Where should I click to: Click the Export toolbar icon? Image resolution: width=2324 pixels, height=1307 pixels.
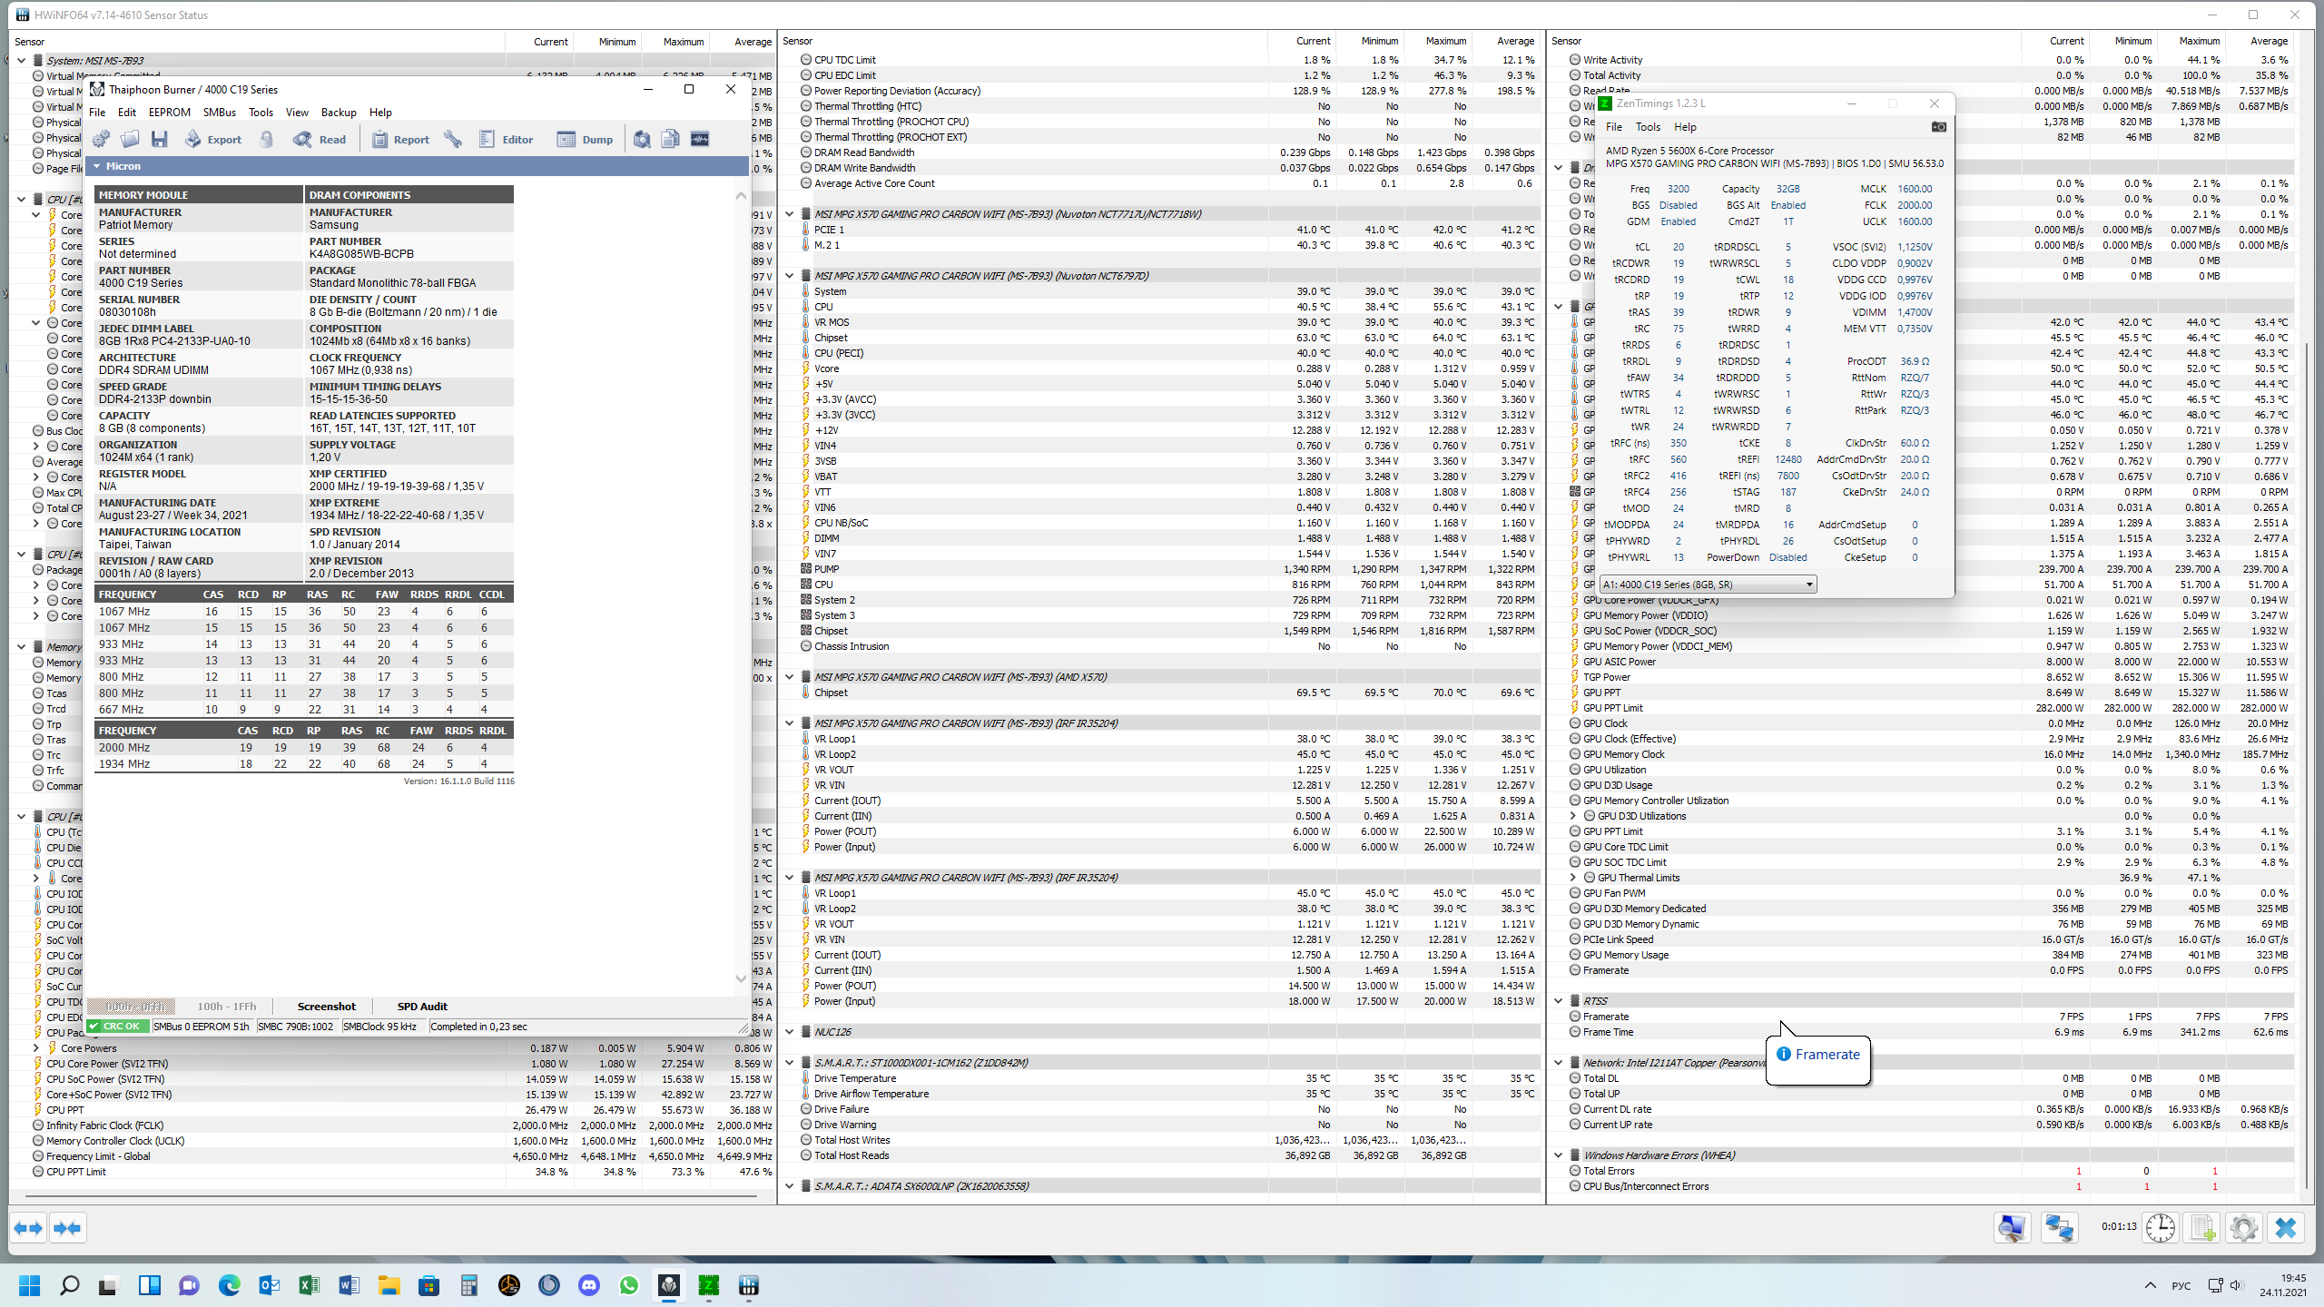coord(213,140)
